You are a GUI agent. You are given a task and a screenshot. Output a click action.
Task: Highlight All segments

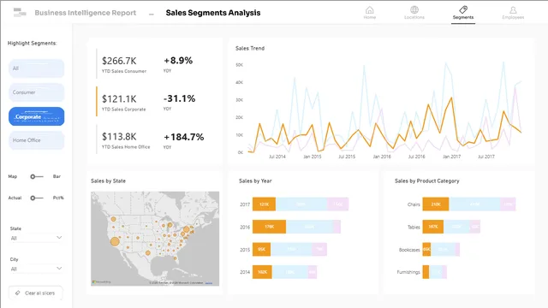(x=36, y=68)
